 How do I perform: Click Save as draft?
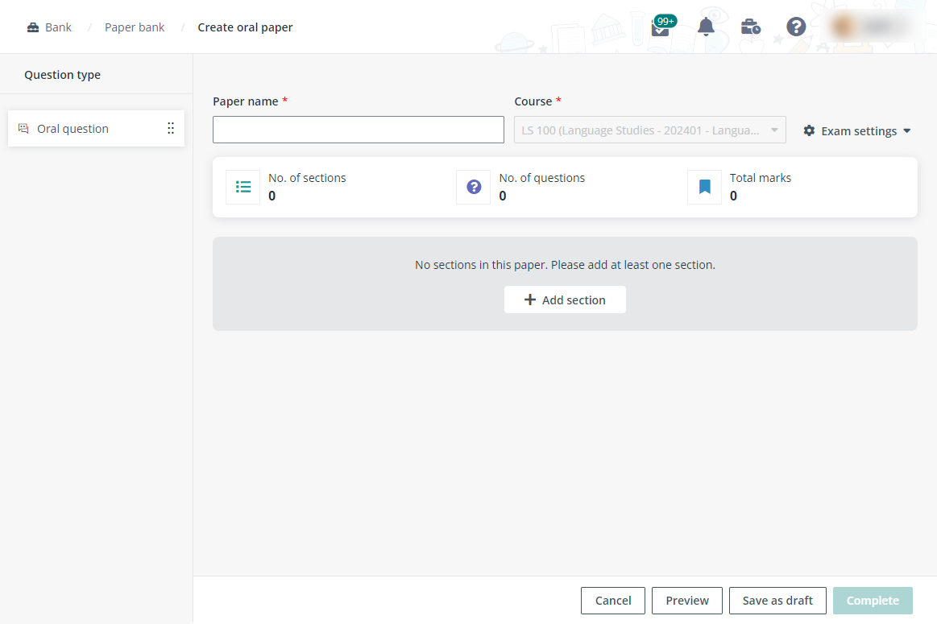[x=777, y=600]
